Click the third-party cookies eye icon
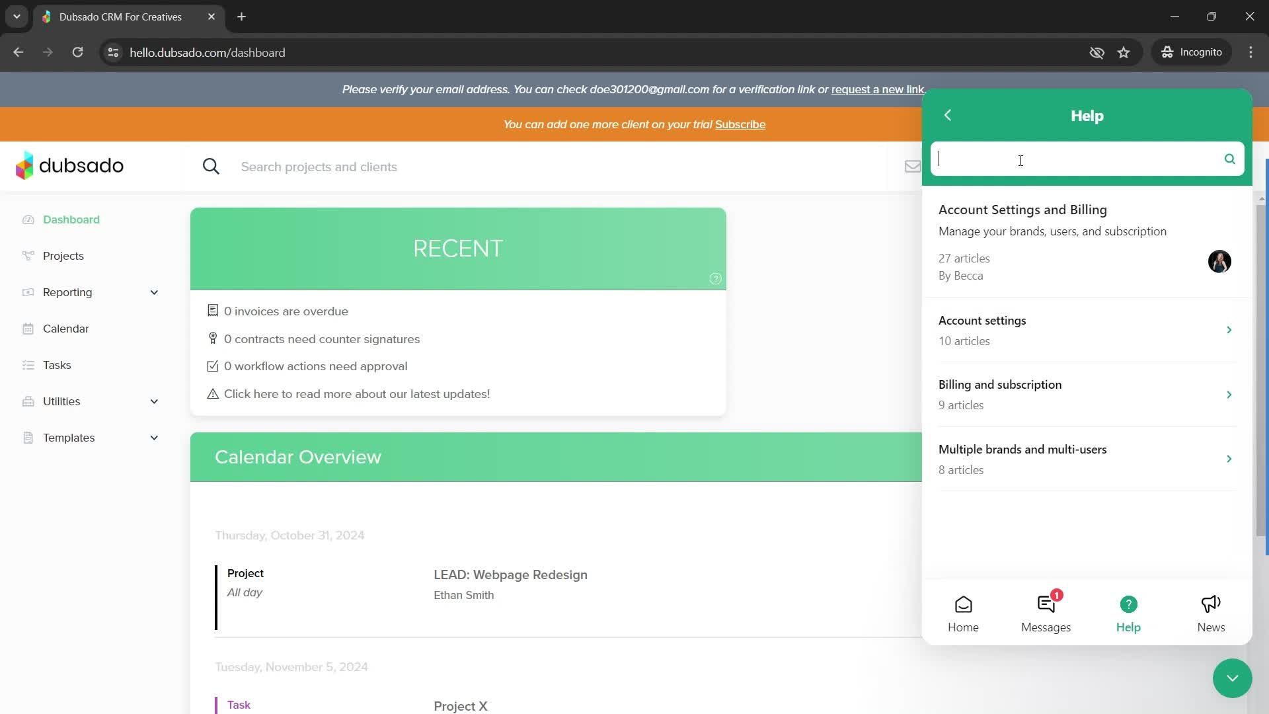This screenshot has height=714, width=1269. point(1096,52)
